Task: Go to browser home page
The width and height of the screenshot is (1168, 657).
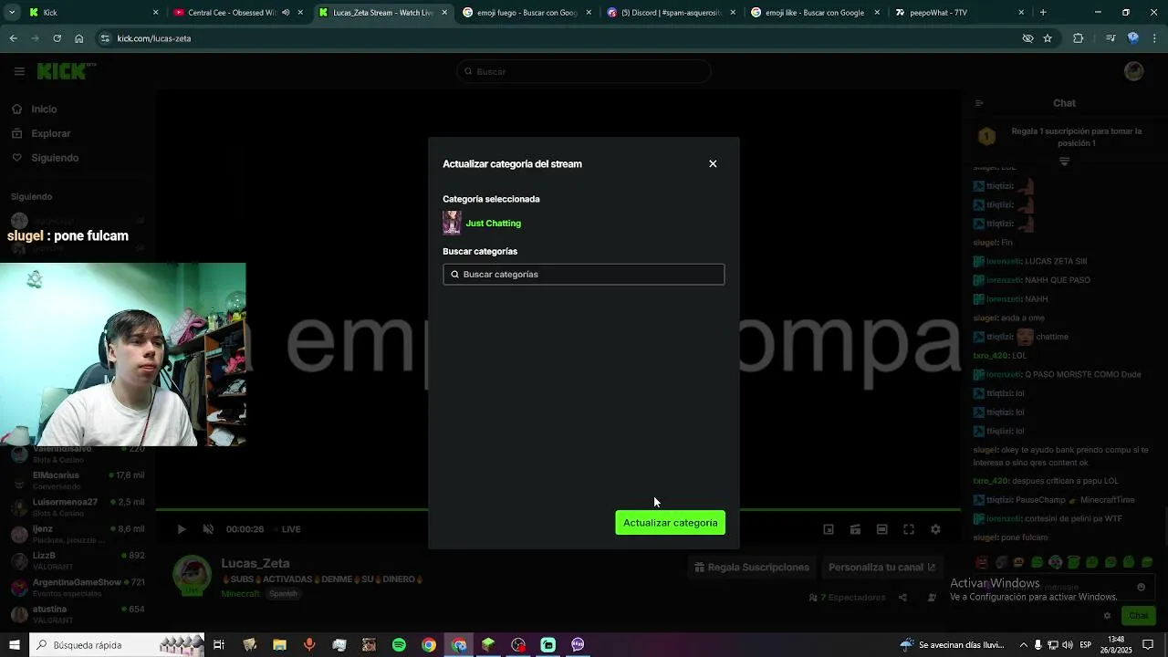Action: 79,38
